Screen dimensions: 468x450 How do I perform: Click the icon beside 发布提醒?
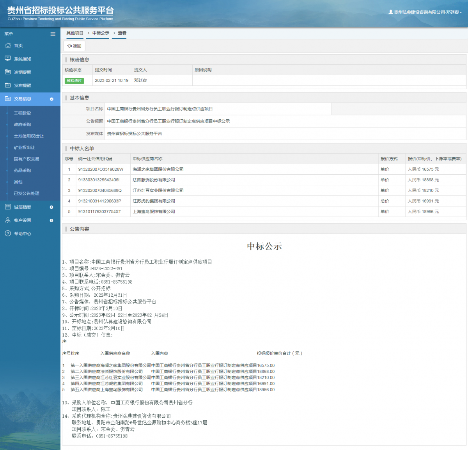(x=8, y=85)
